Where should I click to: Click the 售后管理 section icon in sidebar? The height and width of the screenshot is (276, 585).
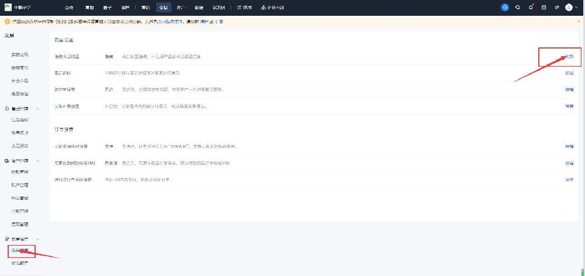pos(6,109)
